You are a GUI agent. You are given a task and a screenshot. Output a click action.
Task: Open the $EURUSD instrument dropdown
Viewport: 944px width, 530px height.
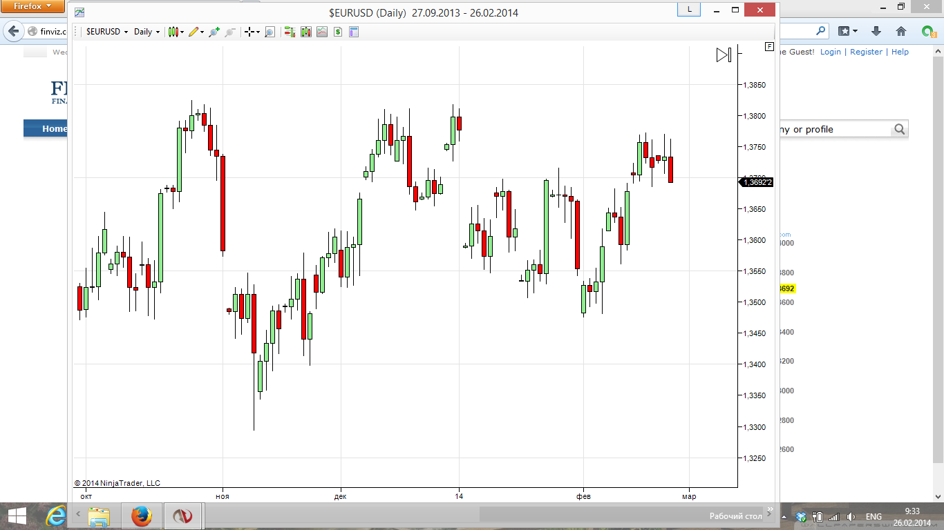pos(107,32)
